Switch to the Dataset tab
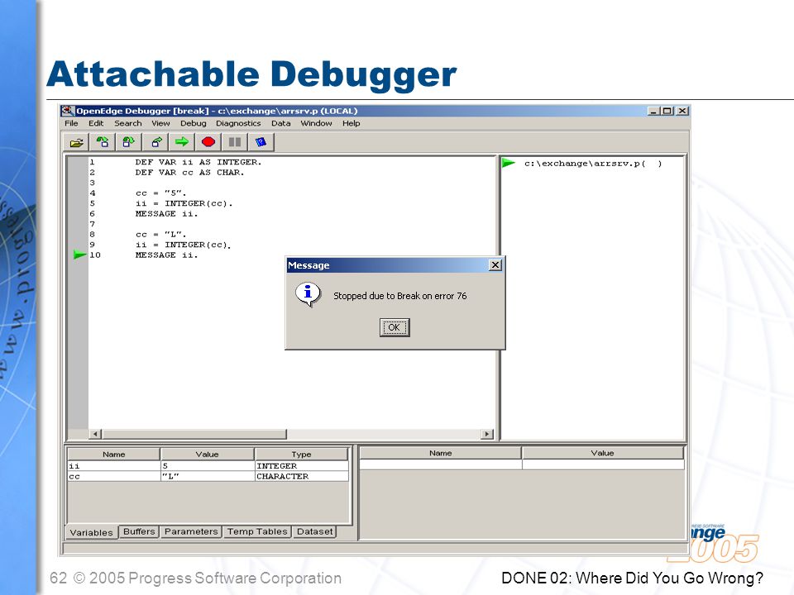The width and height of the screenshot is (794, 595). 314,531
